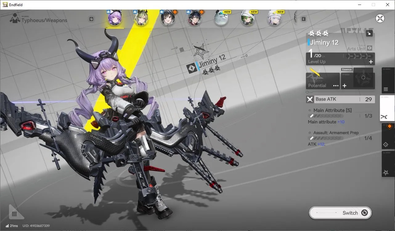Screen dimensions: 395x231
Task: Open the grid menu icon at bottom left
Action: coord(14,214)
